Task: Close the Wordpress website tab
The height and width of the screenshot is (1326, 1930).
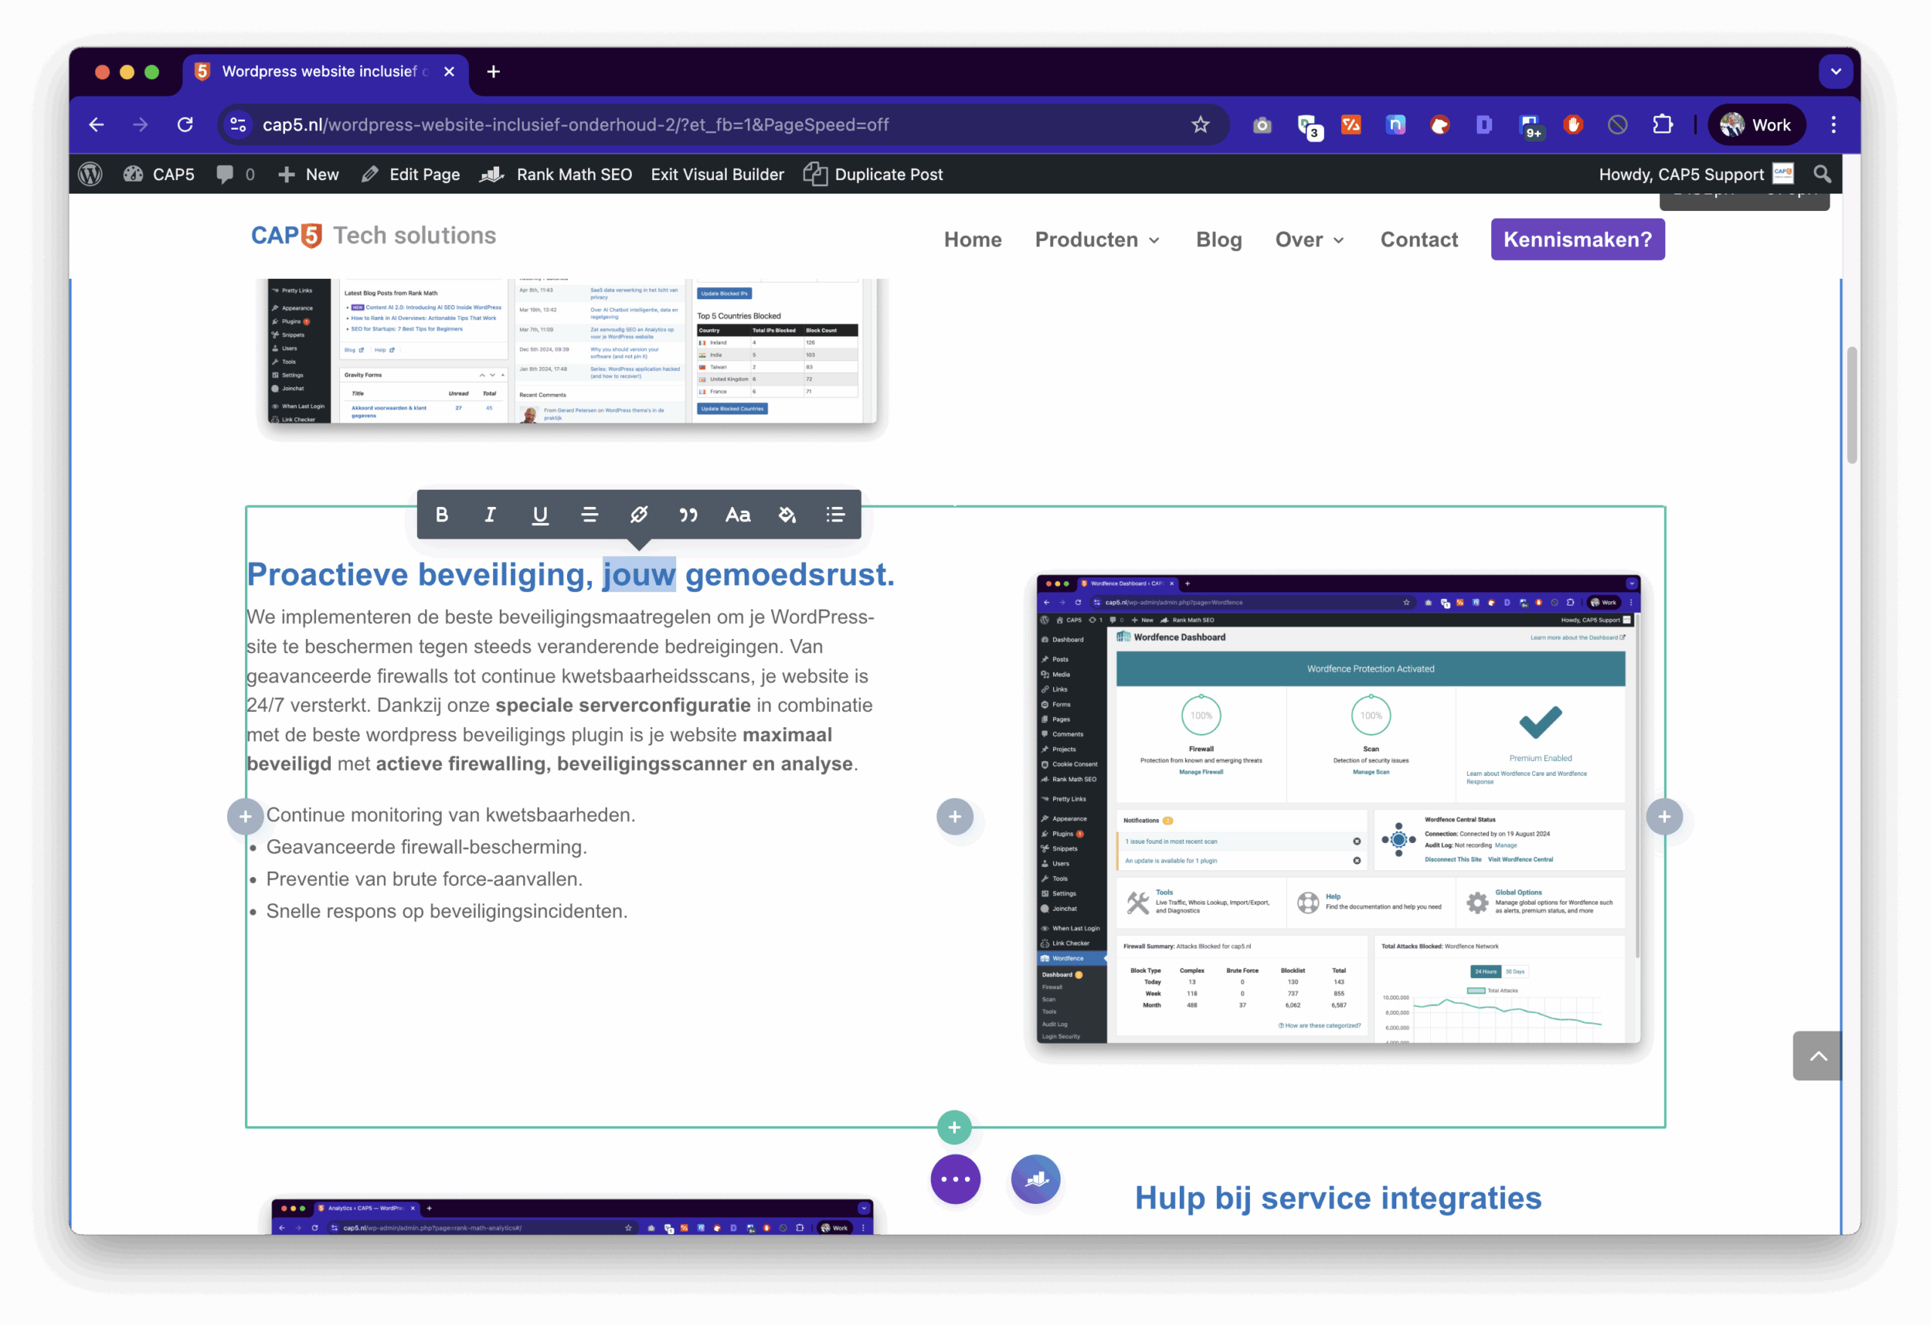Action: click(449, 72)
